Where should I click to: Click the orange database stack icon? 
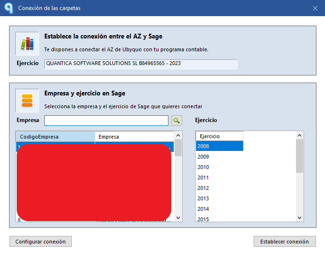click(x=27, y=101)
